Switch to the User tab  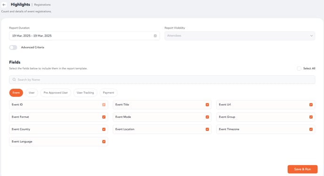32,92
